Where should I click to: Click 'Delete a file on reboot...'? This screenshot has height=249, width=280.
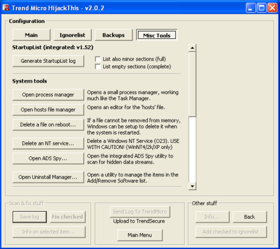pyautogui.click(x=48, y=125)
